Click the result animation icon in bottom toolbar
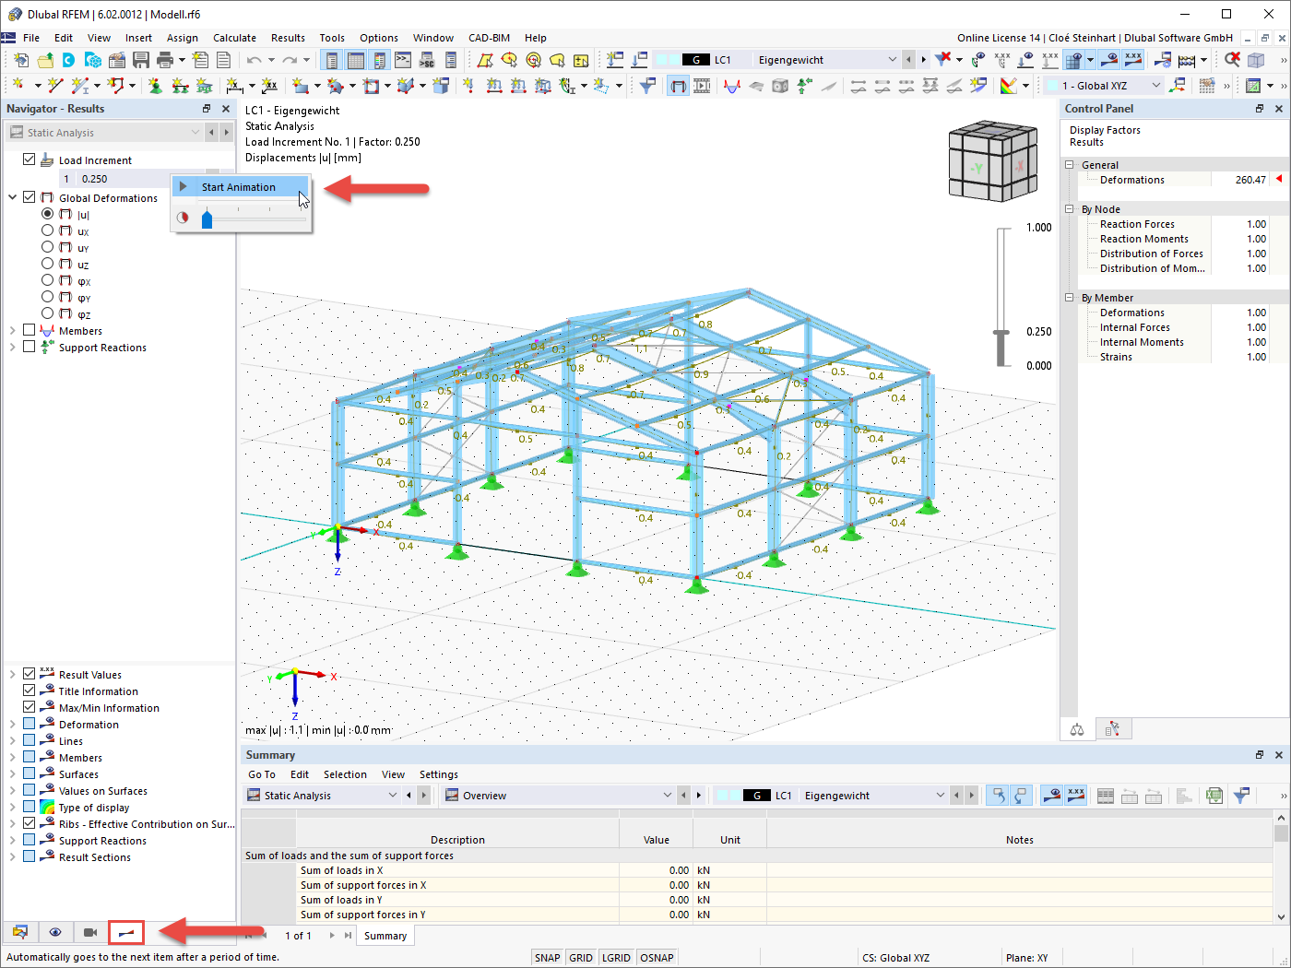 click(x=125, y=932)
